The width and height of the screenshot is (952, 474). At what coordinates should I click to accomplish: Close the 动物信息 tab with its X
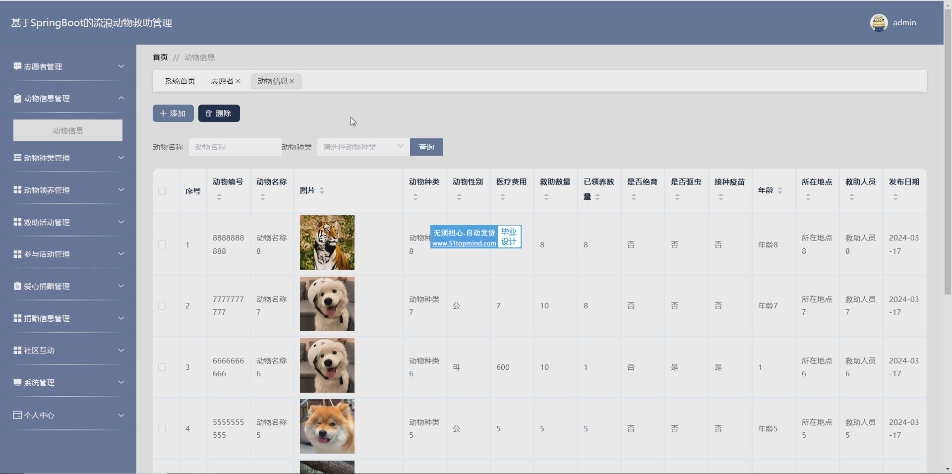292,81
